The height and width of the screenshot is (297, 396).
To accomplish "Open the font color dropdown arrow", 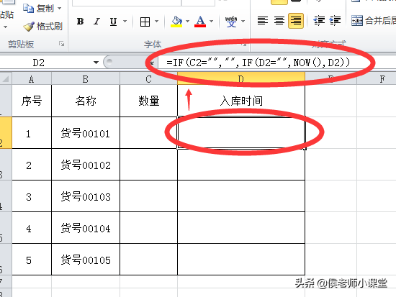I will pyautogui.click(x=212, y=21).
